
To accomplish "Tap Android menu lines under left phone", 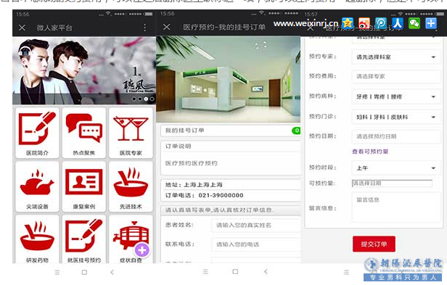I will (57, 272).
